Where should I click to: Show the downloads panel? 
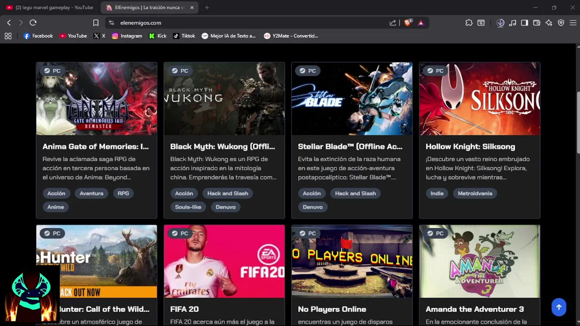point(500,23)
